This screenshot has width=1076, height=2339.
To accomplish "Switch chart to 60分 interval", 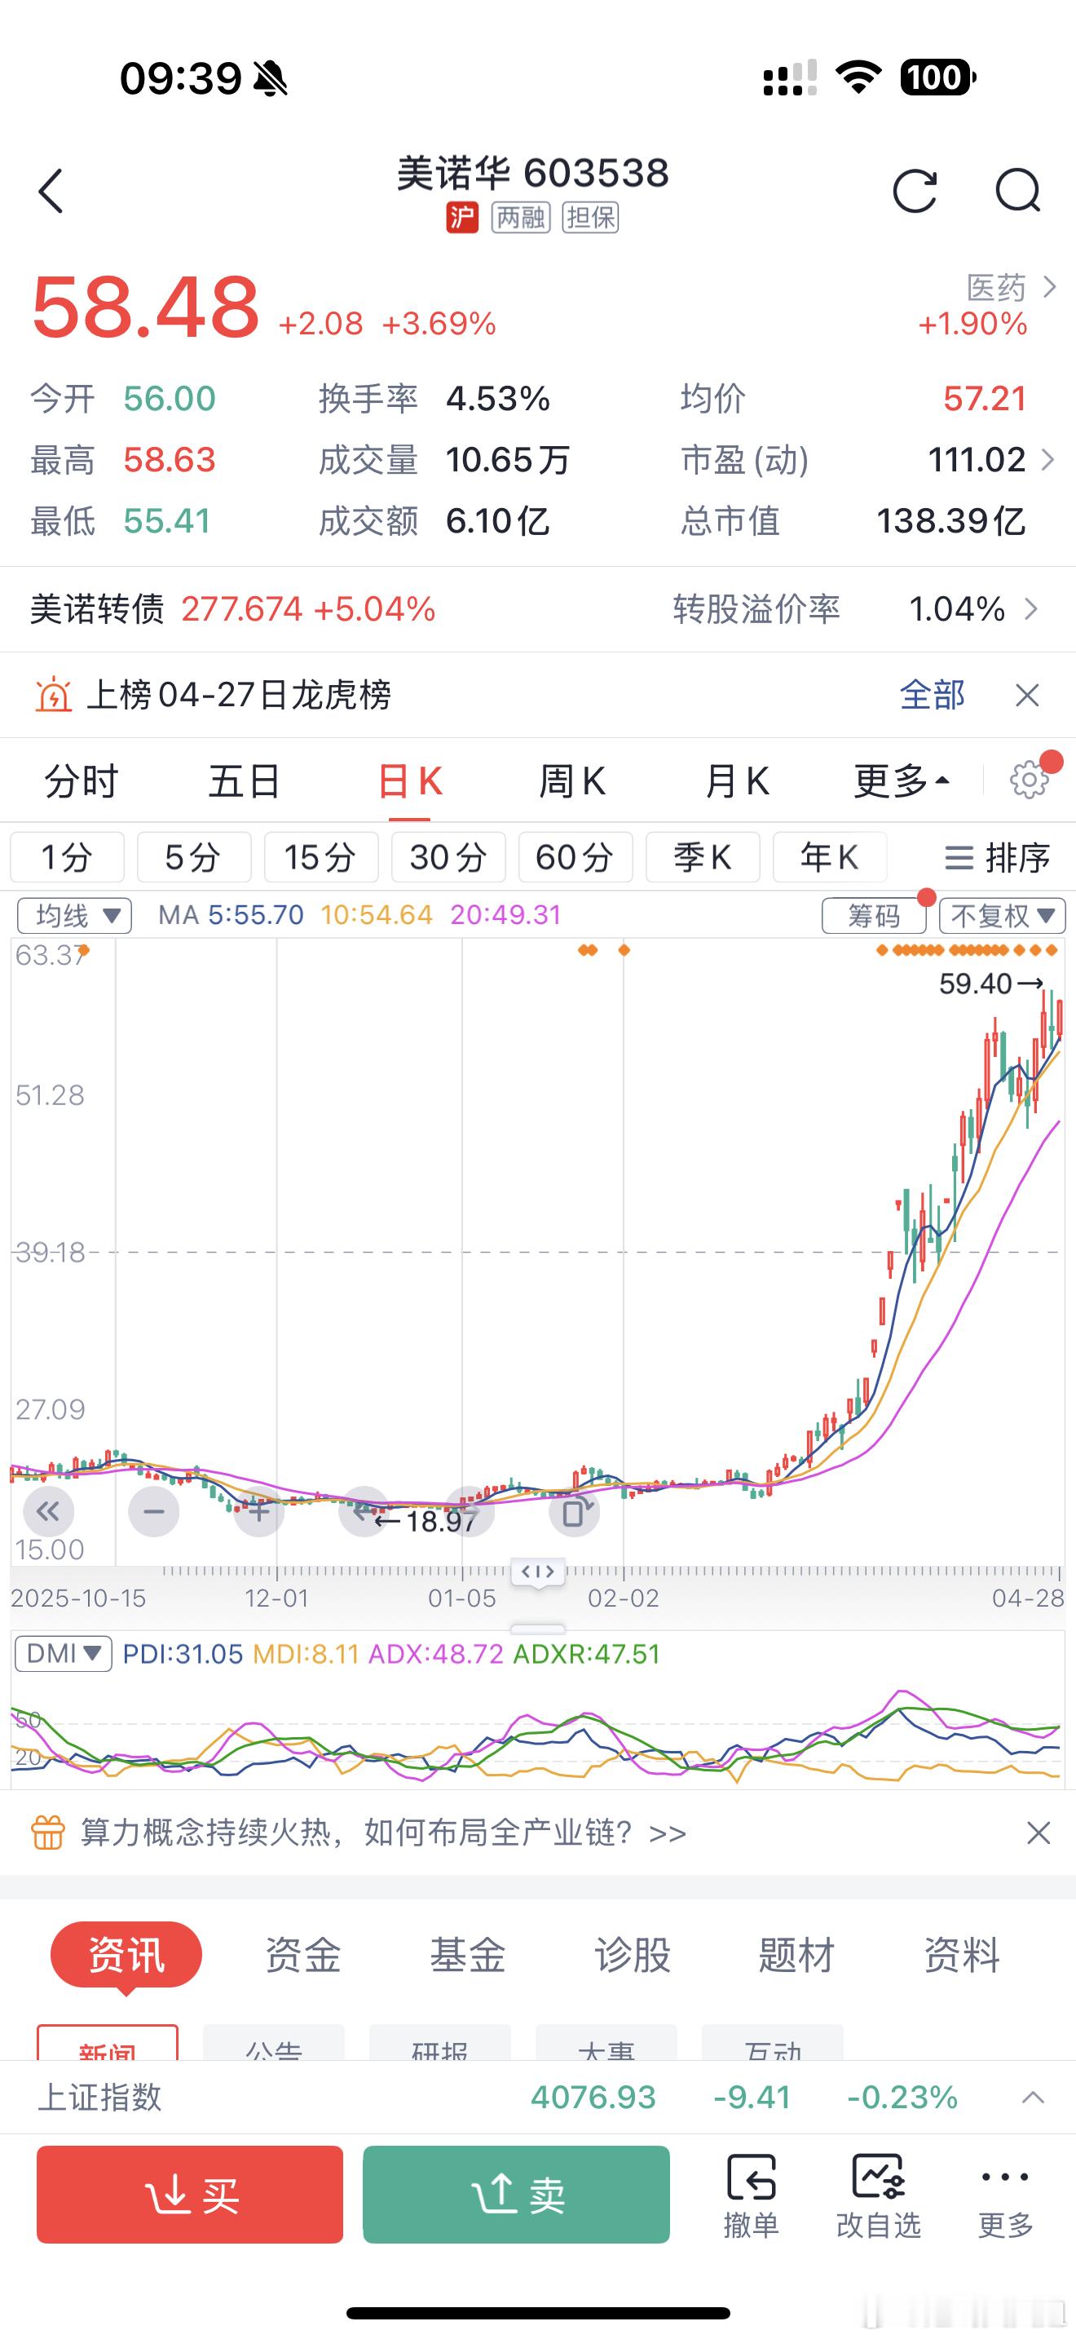I will coord(575,856).
